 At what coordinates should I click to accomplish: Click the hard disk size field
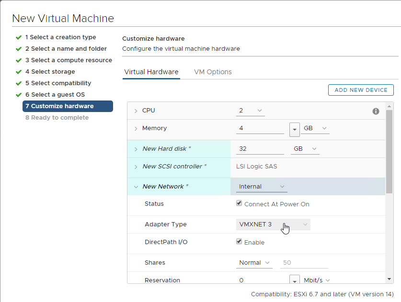(x=260, y=149)
